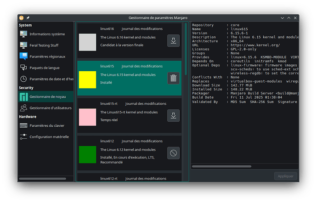Select the Configuration matérielle entry

tap(46, 137)
